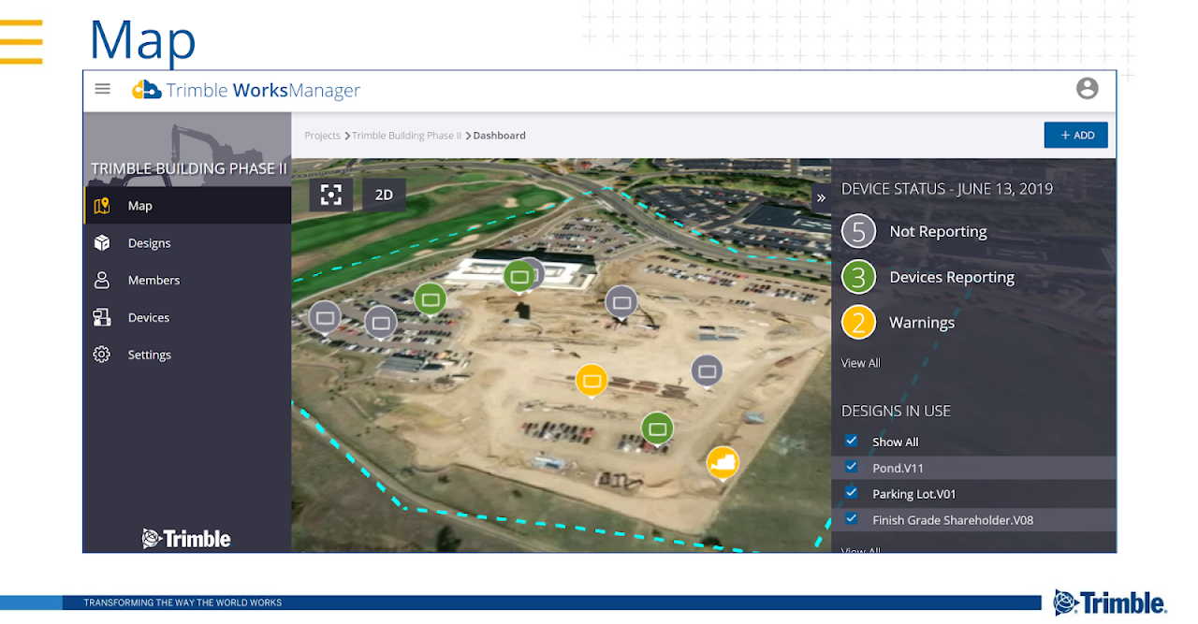Open the WorksManager hamburger menu

point(103,89)
